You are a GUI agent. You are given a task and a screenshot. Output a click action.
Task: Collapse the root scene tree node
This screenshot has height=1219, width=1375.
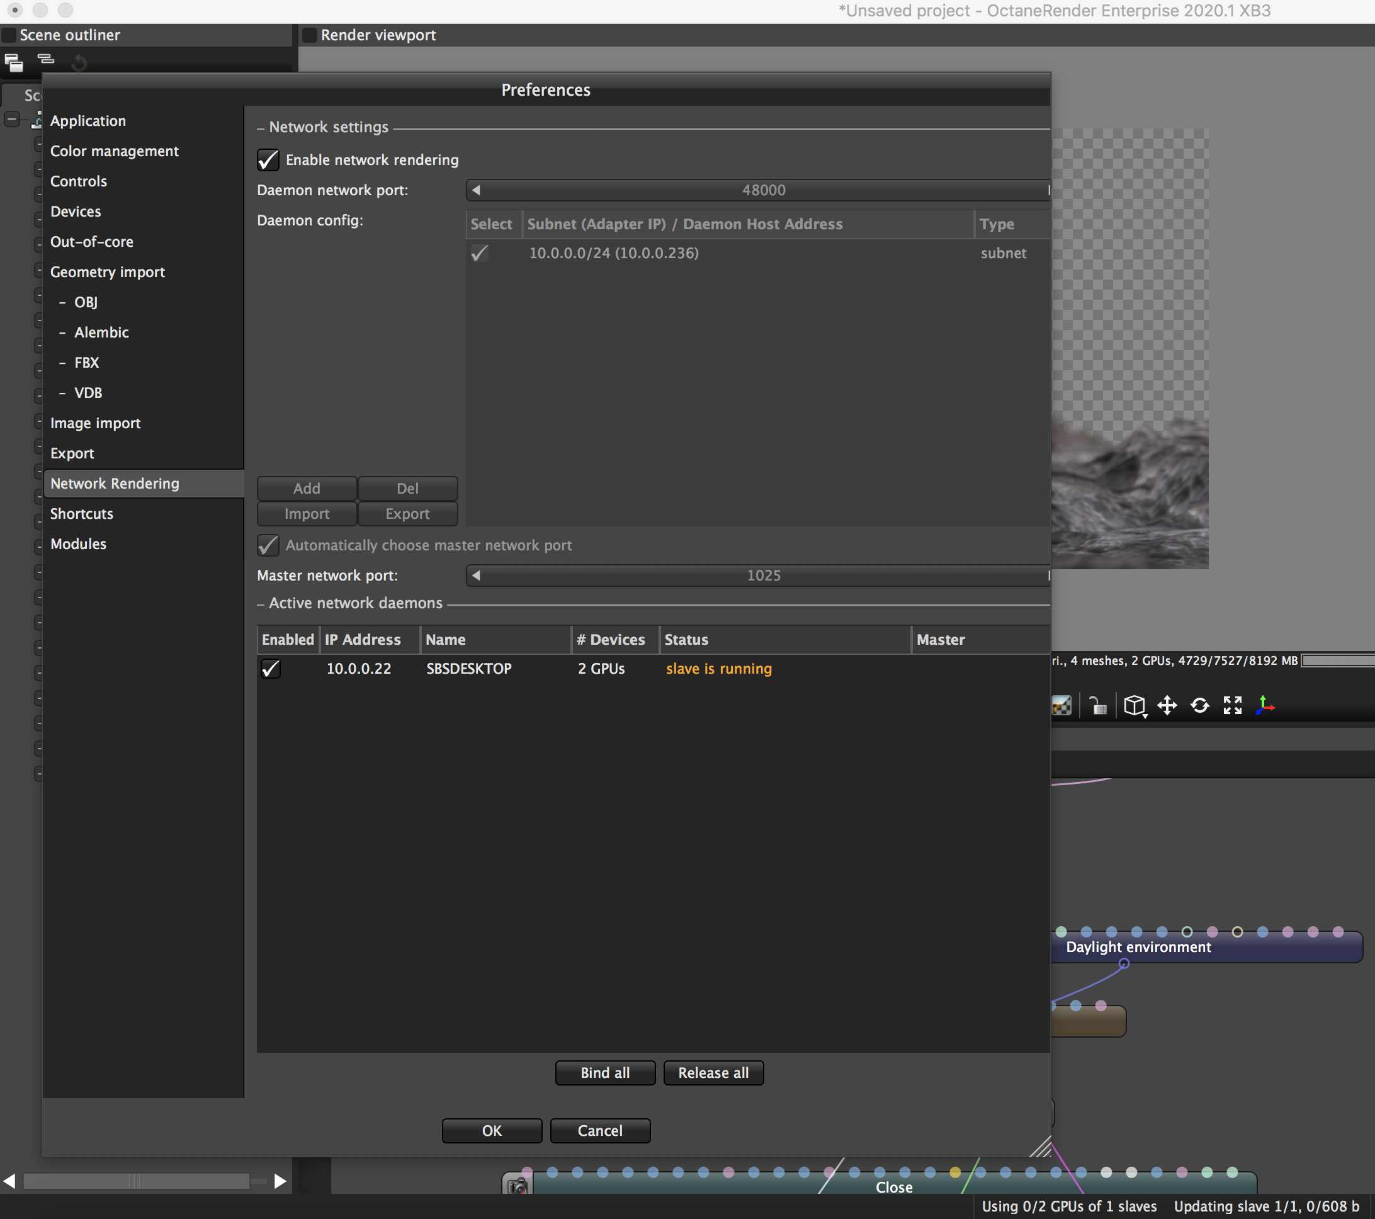(x=12, y=120)
